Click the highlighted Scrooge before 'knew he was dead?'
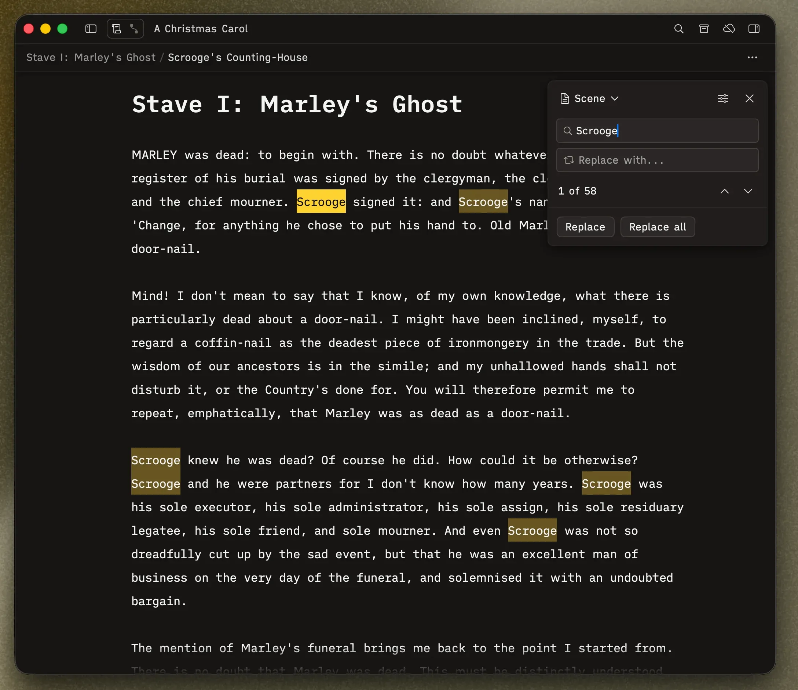 (x=156, y=460)
